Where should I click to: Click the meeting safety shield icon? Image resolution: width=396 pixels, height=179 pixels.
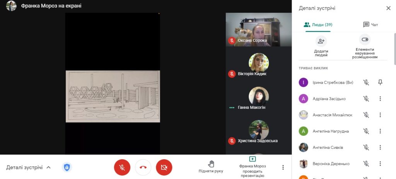(x=67, y=167)
